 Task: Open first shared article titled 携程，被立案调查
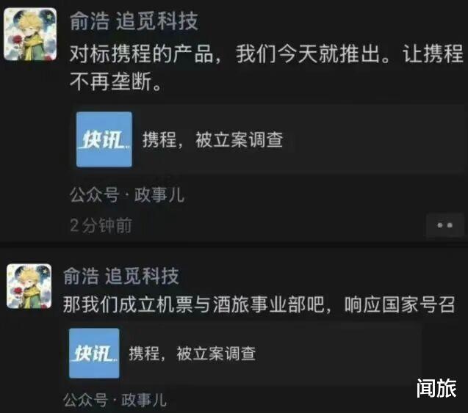click(x=213, y=139)
